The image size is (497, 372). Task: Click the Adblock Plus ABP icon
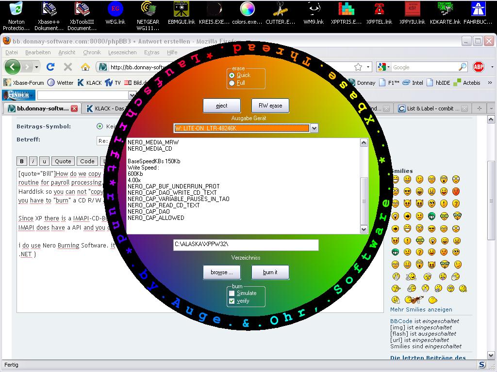tap(479, 67)
